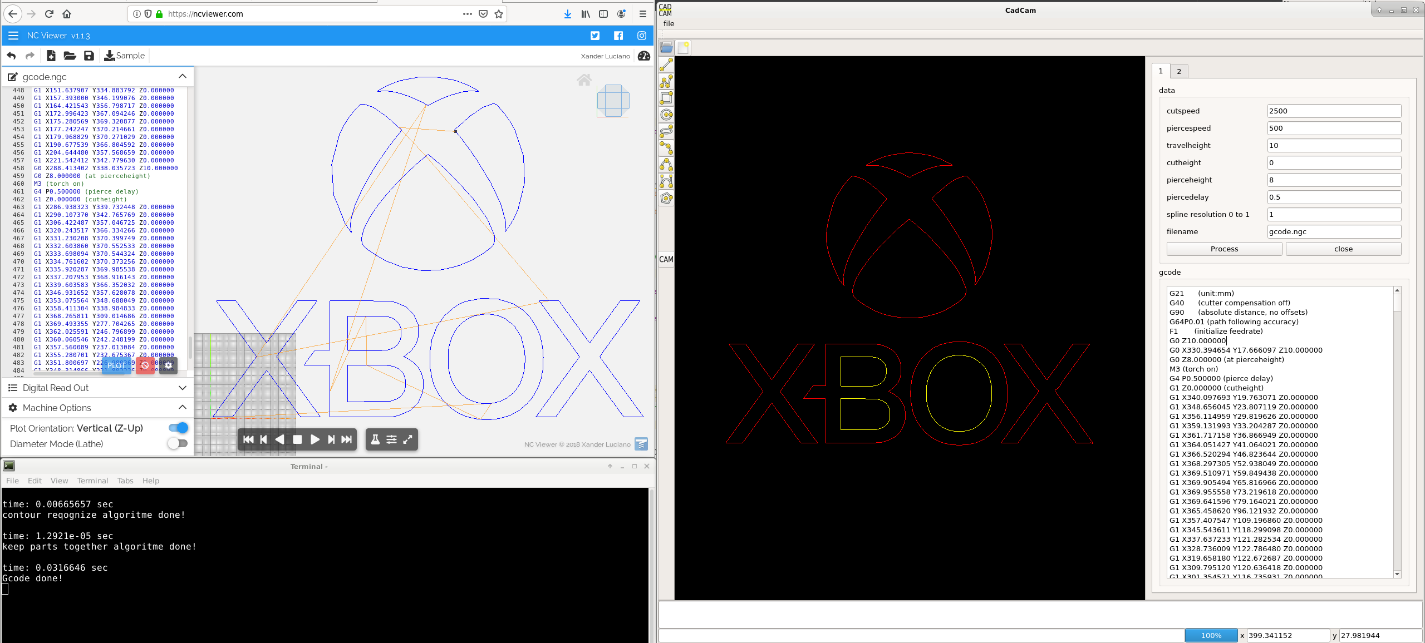Screen dimensions: 1425x643
Task: Rewind simulation to the start
Action: click(x=248, y=439)
